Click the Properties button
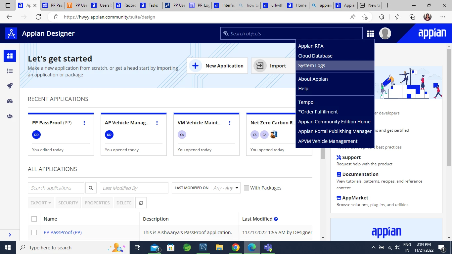Viewport: 452px width, 254px height. [97, 203]
